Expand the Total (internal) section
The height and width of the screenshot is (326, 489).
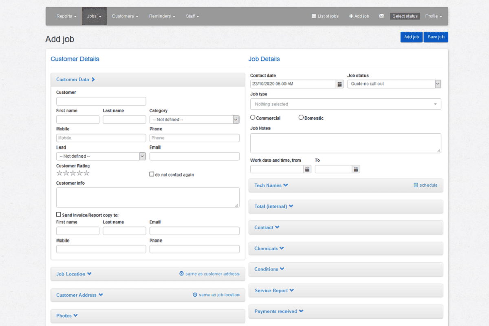273,207
